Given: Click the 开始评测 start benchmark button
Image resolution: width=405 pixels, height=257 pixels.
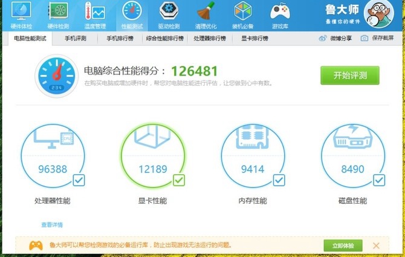Looking at the screenshot, I should point(350,75).
